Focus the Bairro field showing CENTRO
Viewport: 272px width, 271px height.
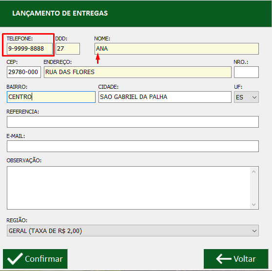click(51, 97)
